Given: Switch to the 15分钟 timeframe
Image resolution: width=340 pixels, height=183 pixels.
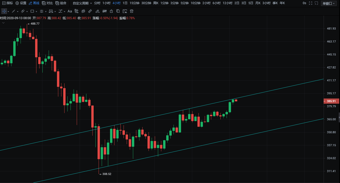Looking at the screenshot, I should 134,3.
